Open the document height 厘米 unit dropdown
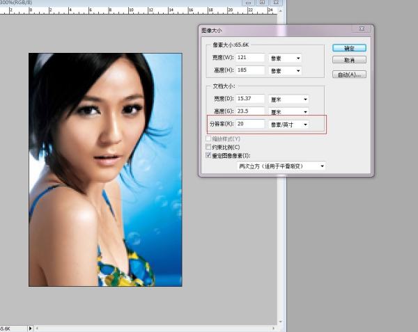 click(x=288, y=112)
